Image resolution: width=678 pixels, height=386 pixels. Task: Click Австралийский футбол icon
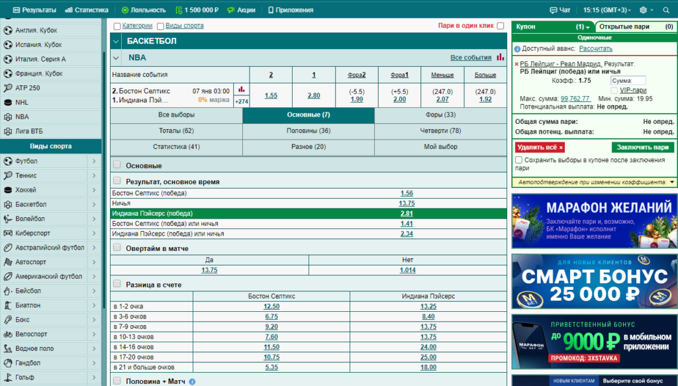tap(8, 248)
